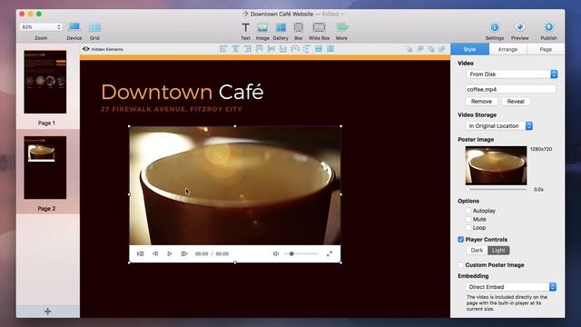
Task: Click the coffee.mp4 filename field
Action: point(510,89)
